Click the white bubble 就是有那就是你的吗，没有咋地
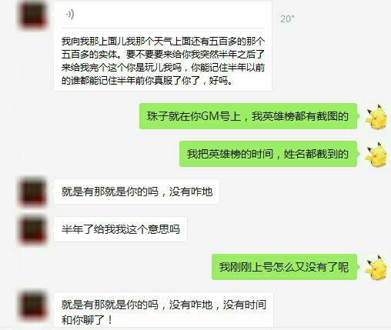The width and height of the screenshot is (391, 330). tap(137, 192)
